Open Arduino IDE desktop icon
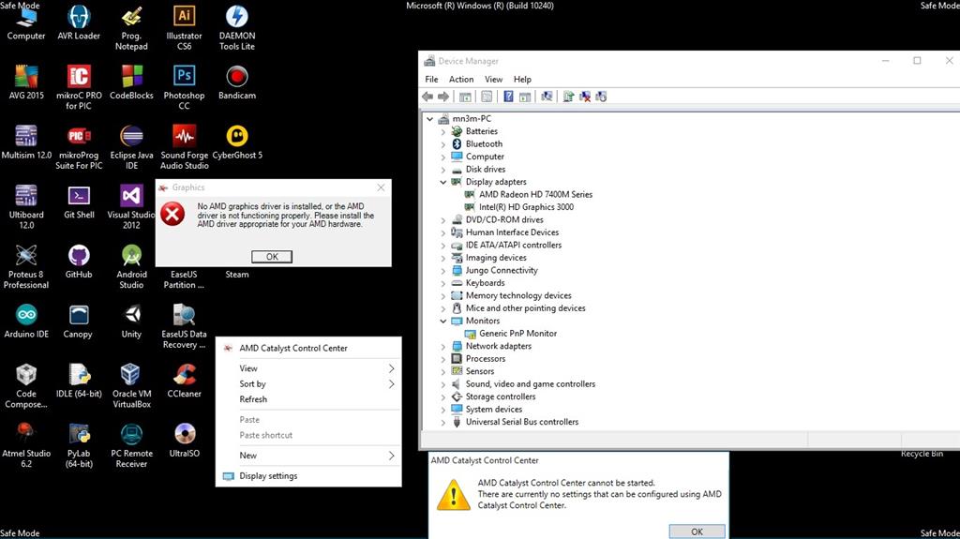Viewport: 960px width, 539px height. coord(26,321)
